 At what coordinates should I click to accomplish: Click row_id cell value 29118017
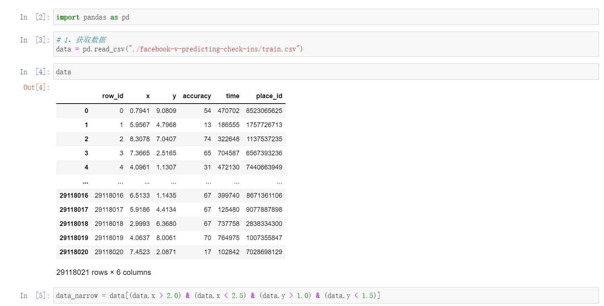click(x=109, y=210)
